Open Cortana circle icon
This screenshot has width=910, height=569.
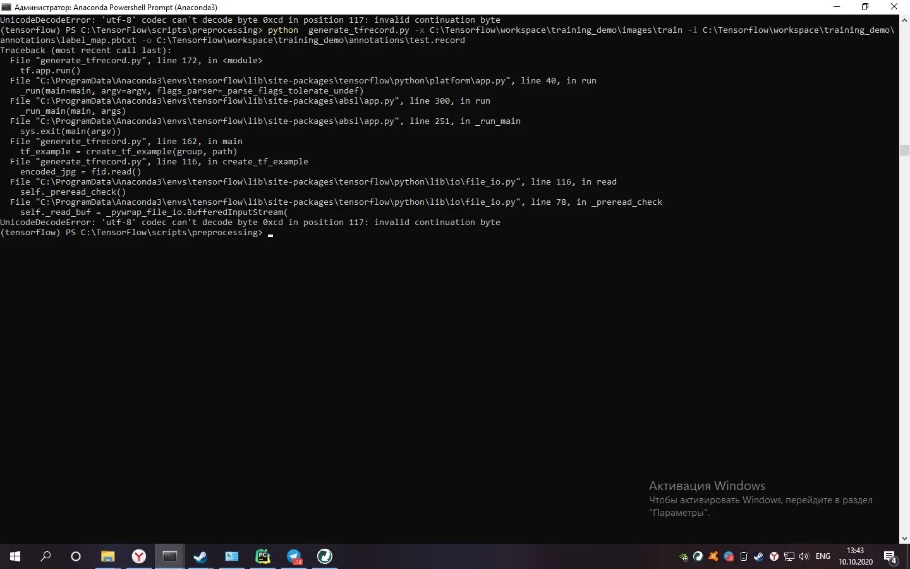point(76,556)
